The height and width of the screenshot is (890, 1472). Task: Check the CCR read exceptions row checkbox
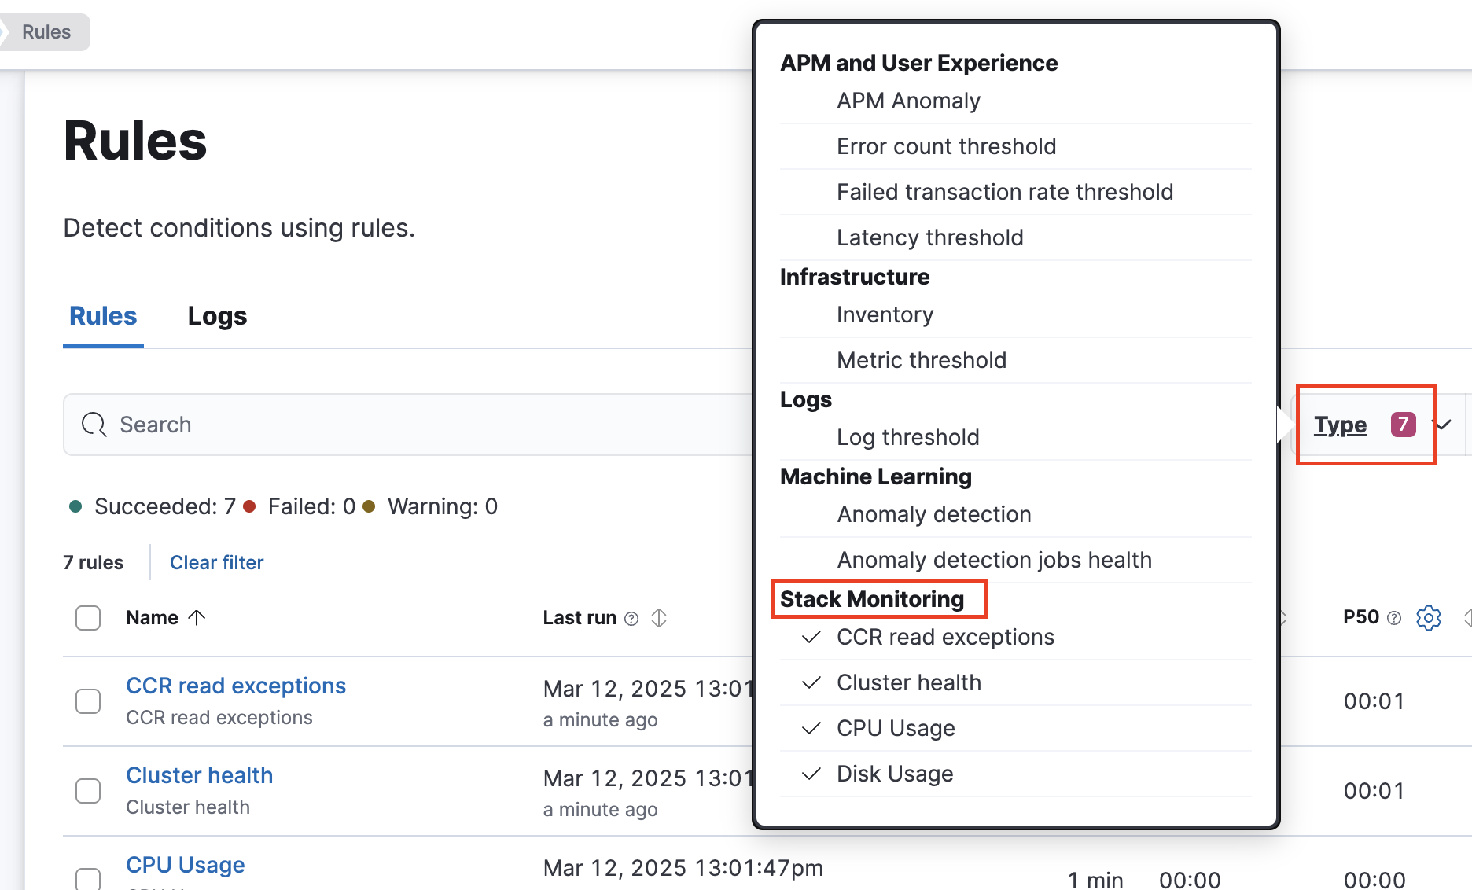click(x=88, y=701)
